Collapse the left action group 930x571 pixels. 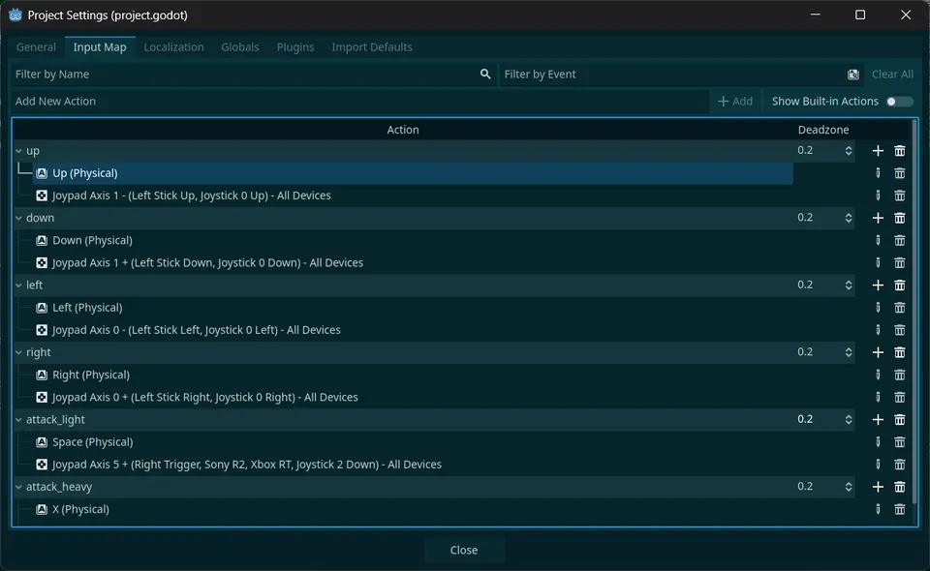(x=17, y=285)
